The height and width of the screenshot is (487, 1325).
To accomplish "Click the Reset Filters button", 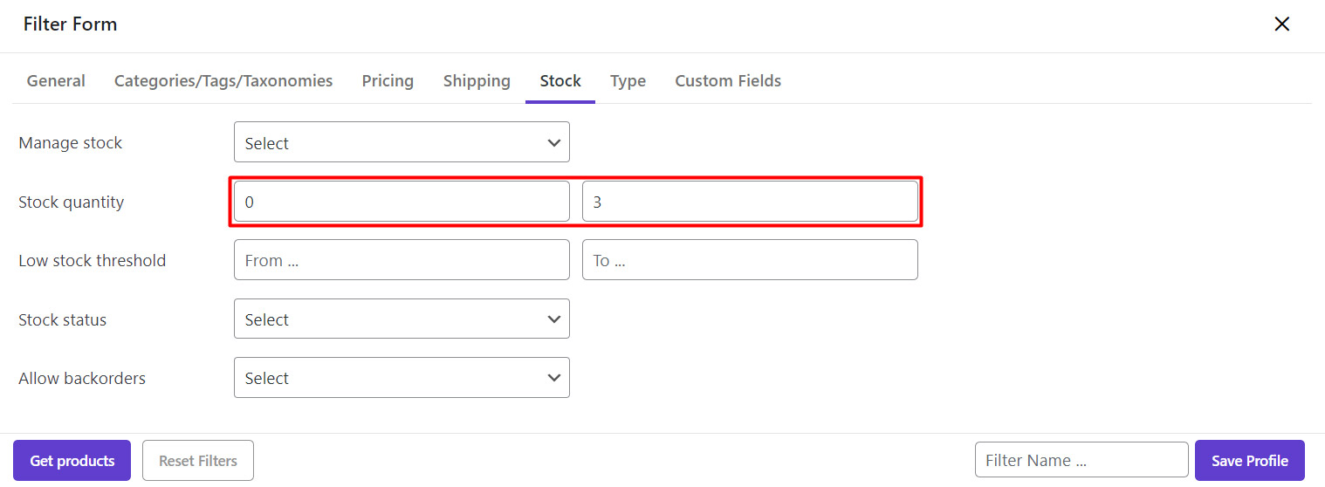I will click(x=198, y=460).
